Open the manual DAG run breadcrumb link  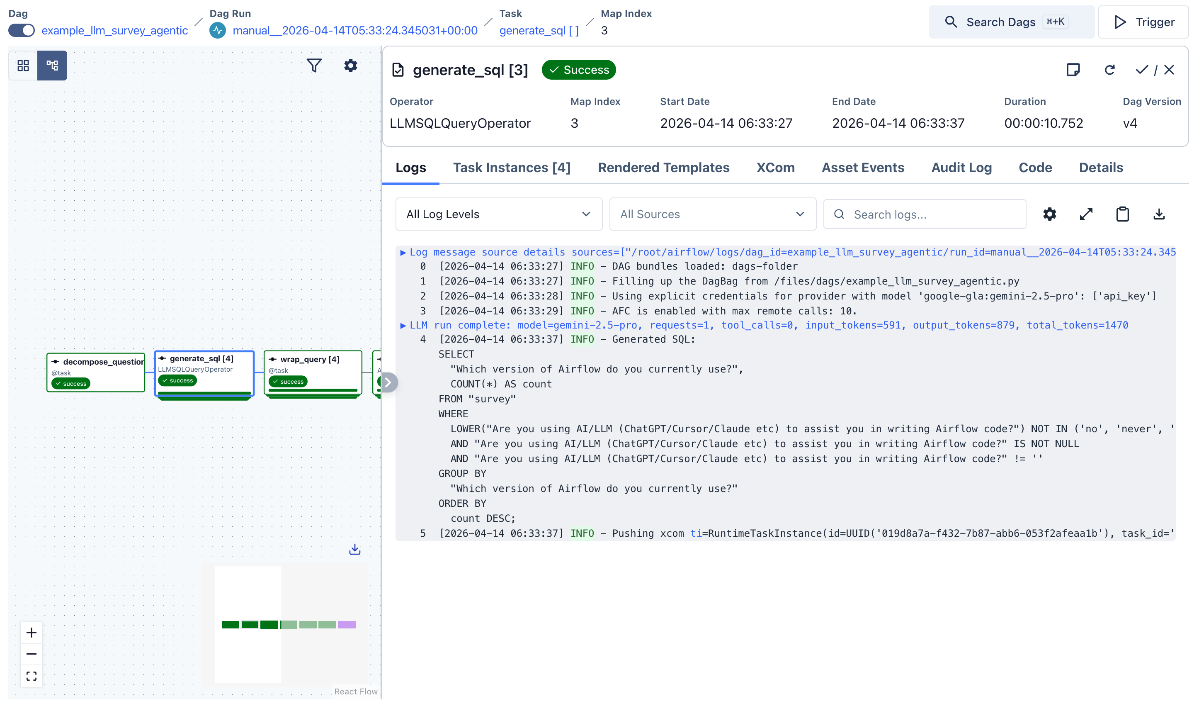click(354, 30)
